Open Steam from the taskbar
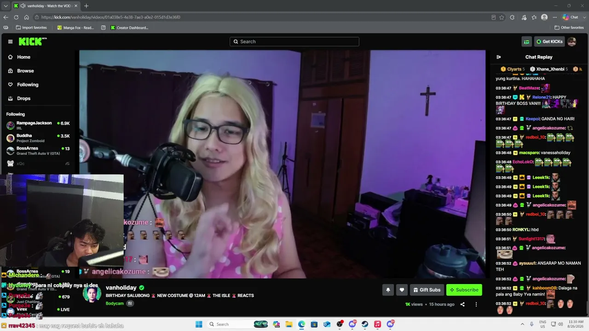 point(365,324)
